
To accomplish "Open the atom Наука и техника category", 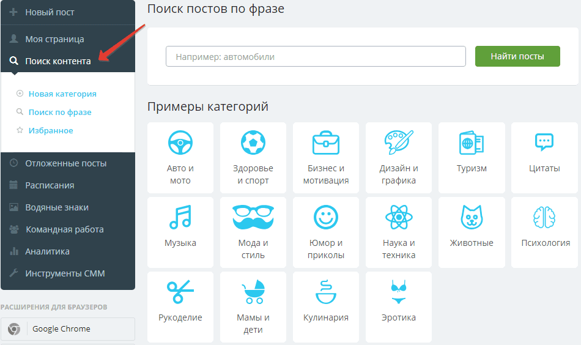I will tap(399, 217).
